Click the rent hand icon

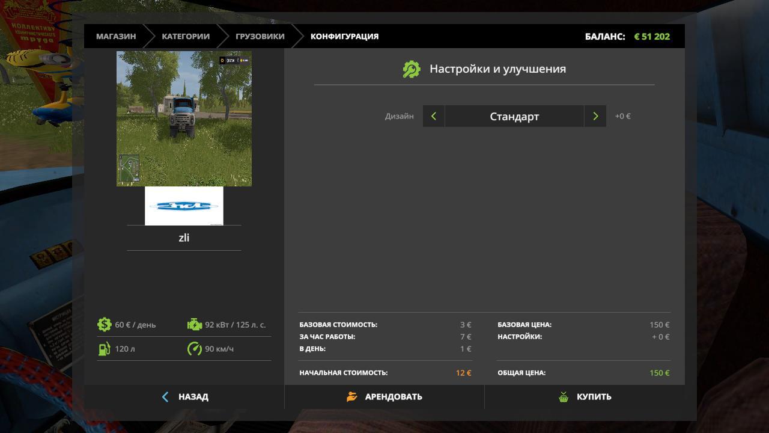pyautogui.click(x=352, y=397)
